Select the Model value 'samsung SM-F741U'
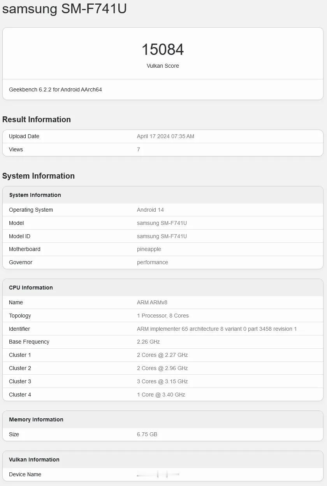 [162, 223]
